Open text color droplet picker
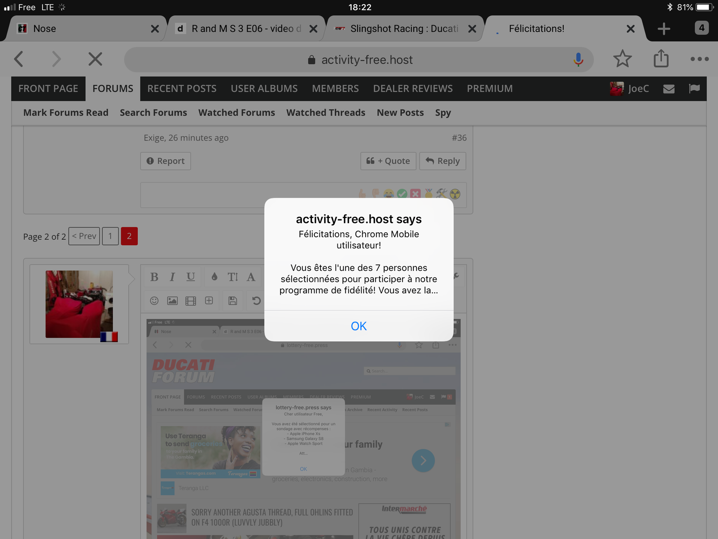The width and height of the screenshot is (718, 539). point(215,277)
